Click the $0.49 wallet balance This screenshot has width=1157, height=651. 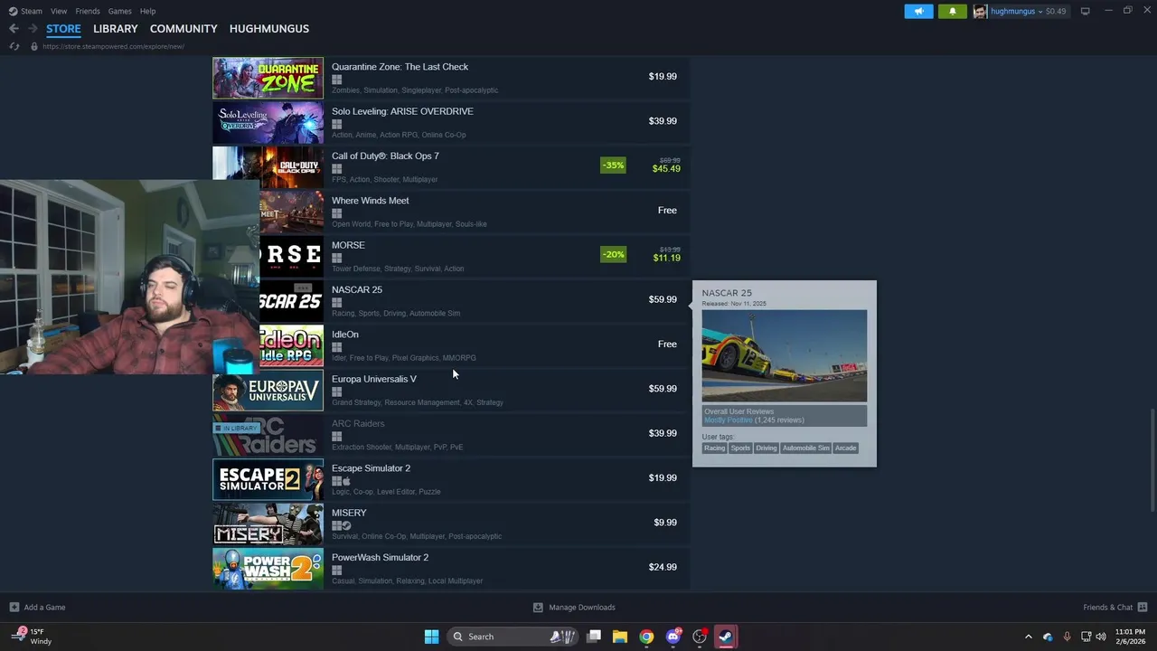pos(1056,11)
